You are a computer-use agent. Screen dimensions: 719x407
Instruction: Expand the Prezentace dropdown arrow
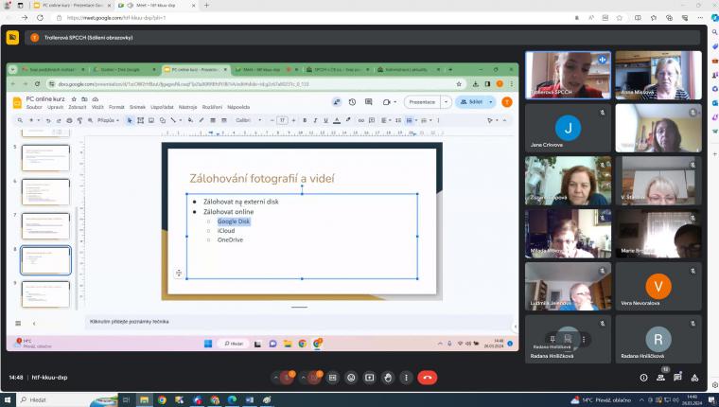point(446,102)
